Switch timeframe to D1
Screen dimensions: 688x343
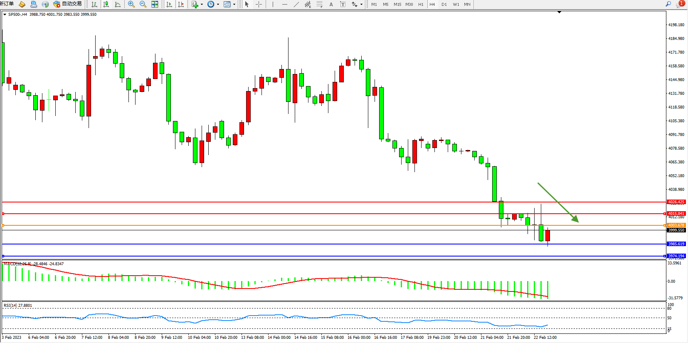click(444, 4)
